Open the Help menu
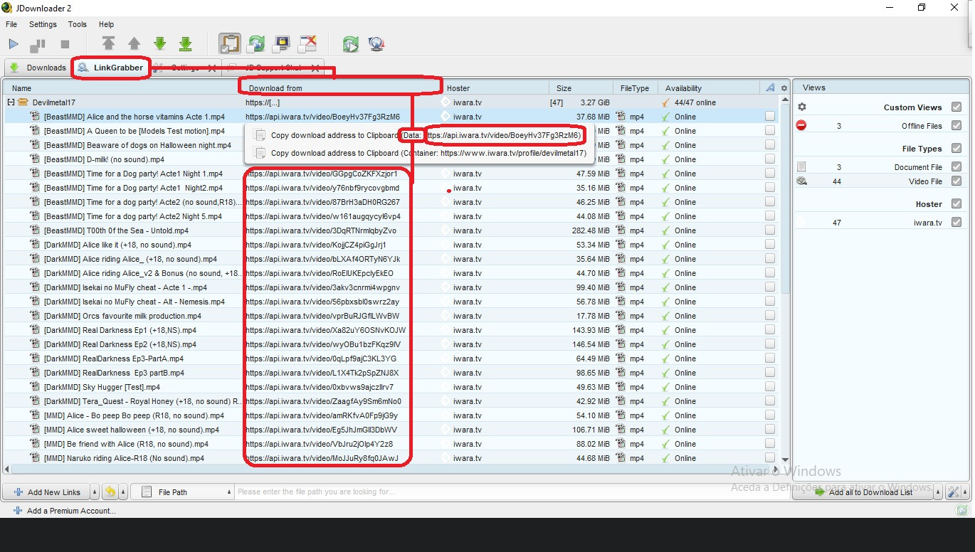The height and width of the screenshot is (552, 975). point(106,24)
